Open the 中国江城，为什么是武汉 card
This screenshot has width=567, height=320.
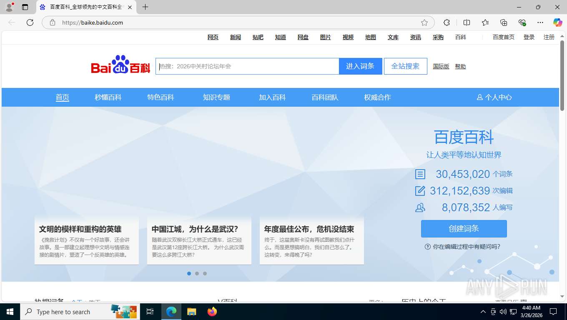pyautogui.click(x=199, y=241)
